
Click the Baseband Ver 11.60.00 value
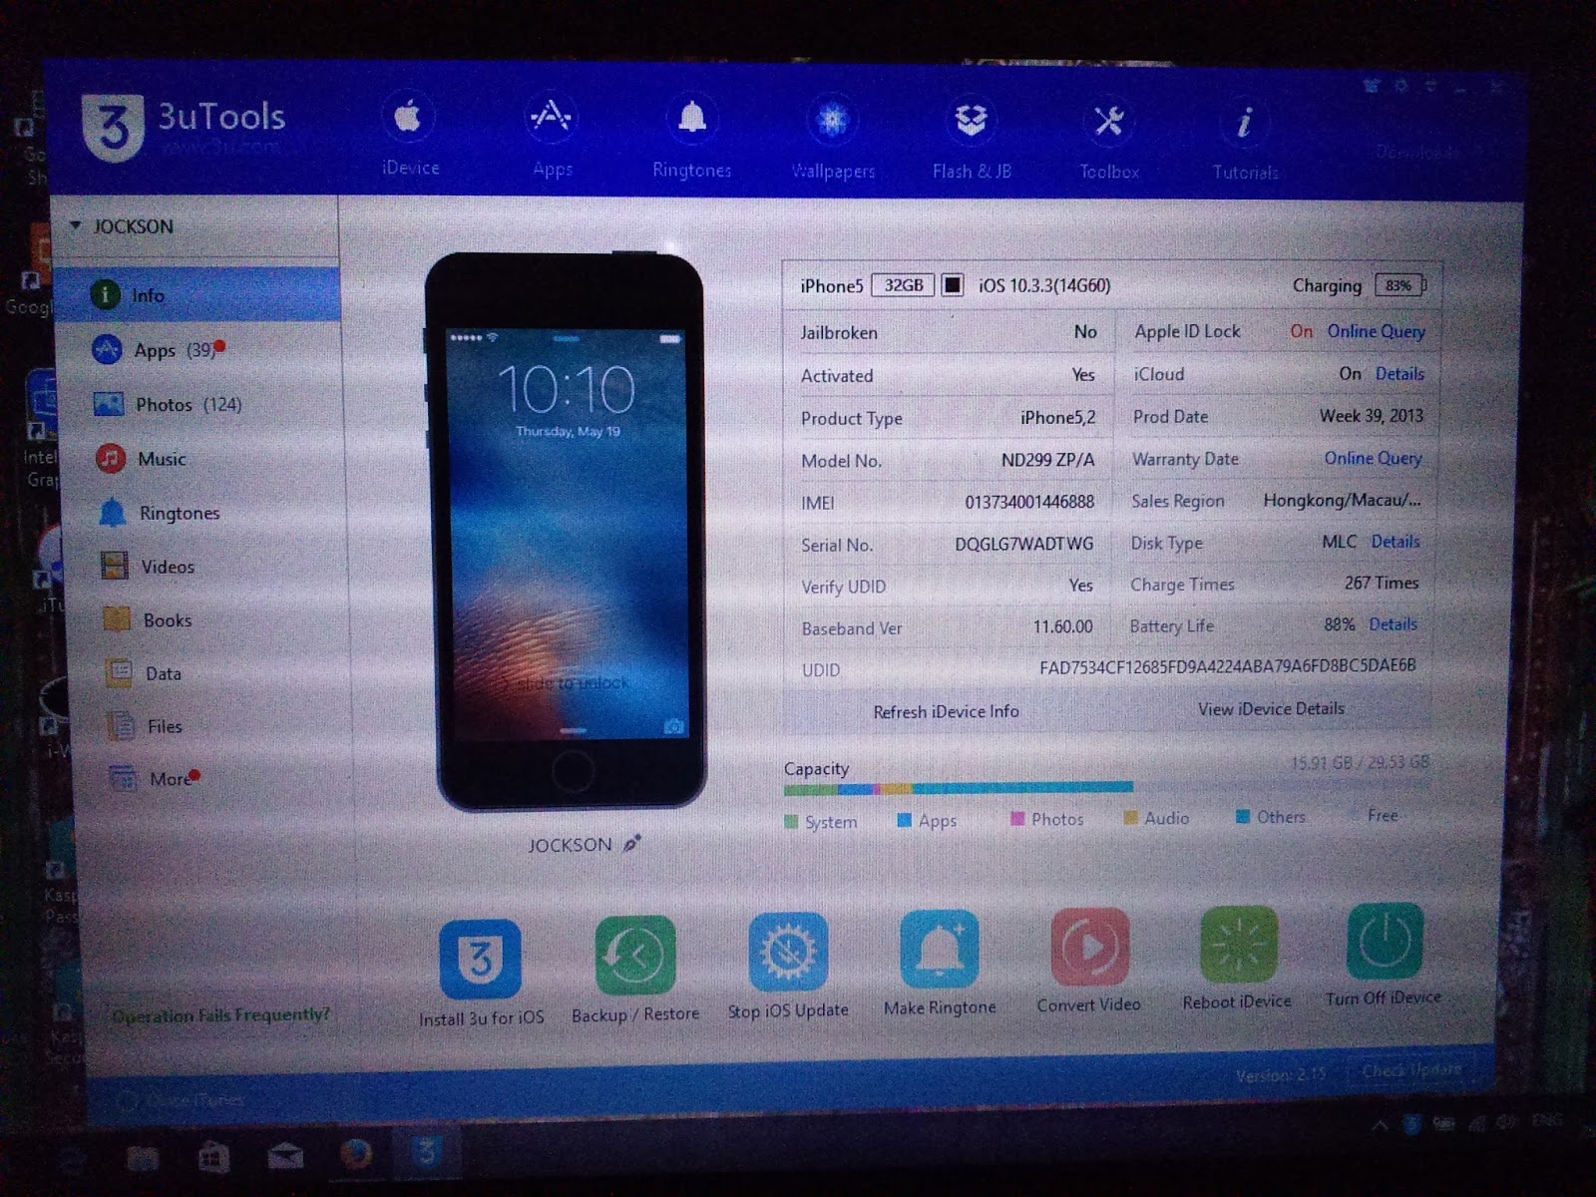(1062, 626)
